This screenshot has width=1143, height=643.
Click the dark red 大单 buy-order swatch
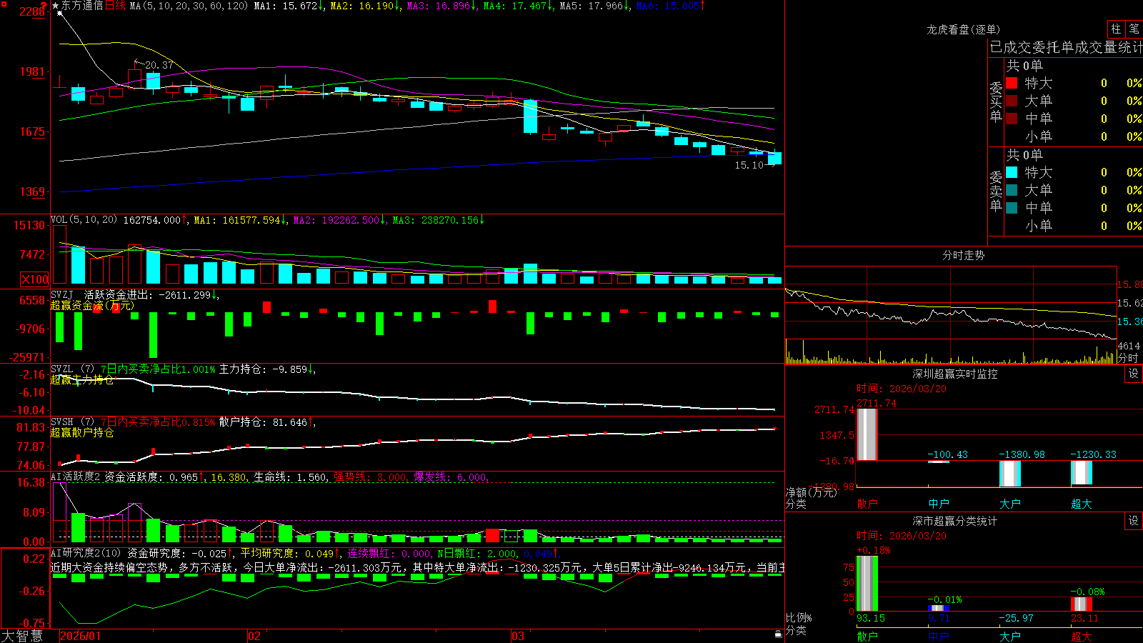pyautogui.click(x=1012, y=101)
